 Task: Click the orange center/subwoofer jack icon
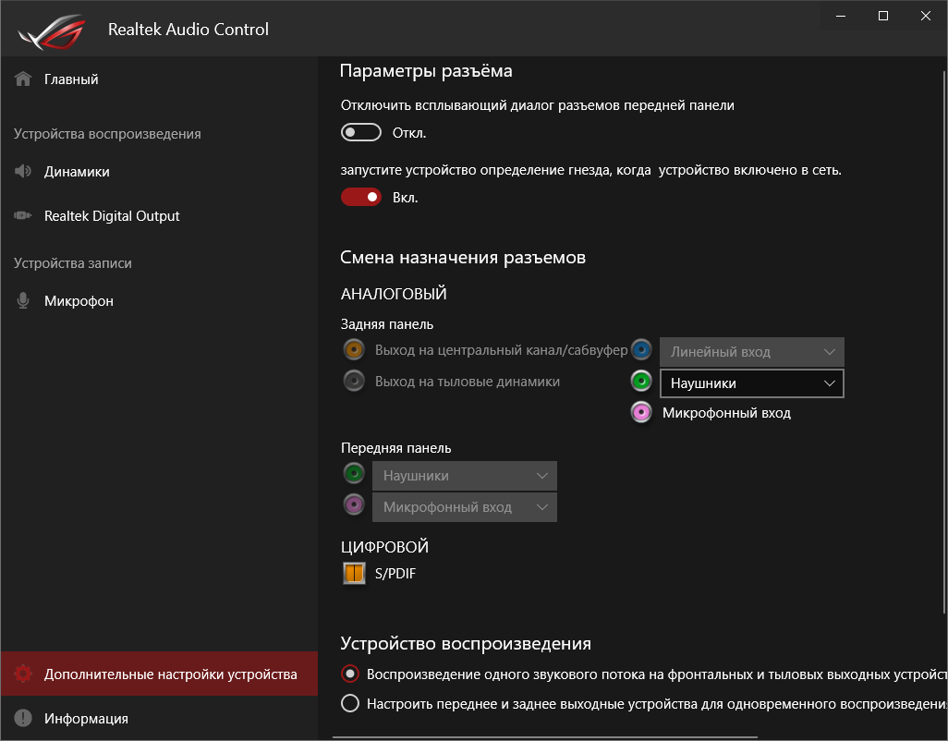click(x=353, y=350)
